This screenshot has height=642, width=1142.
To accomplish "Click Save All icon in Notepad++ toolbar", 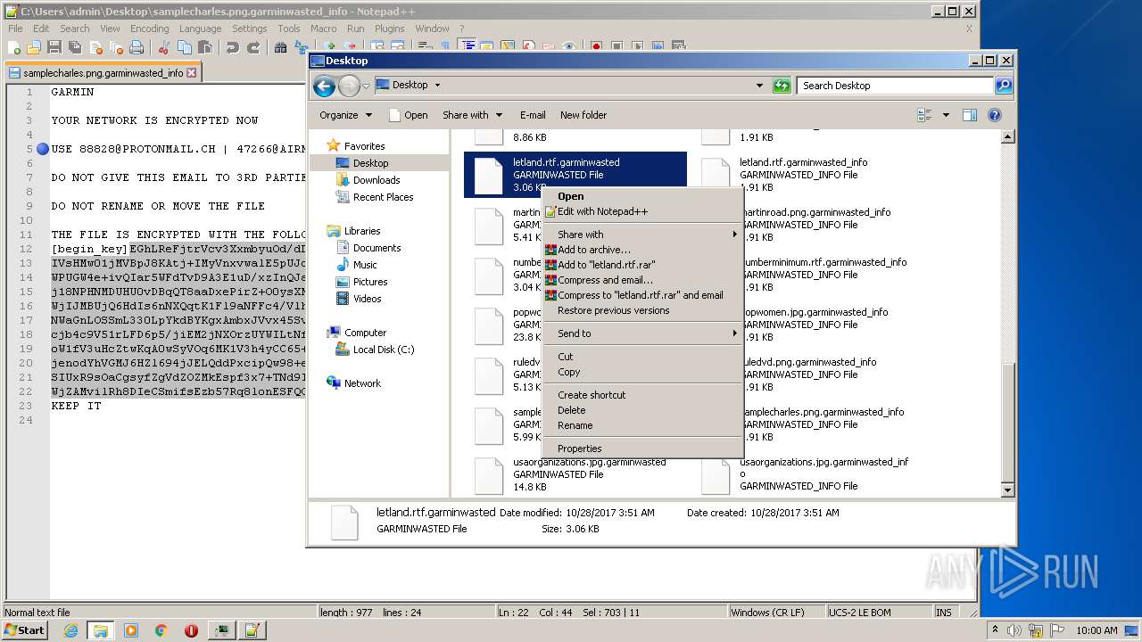I will tap(75, 47).
